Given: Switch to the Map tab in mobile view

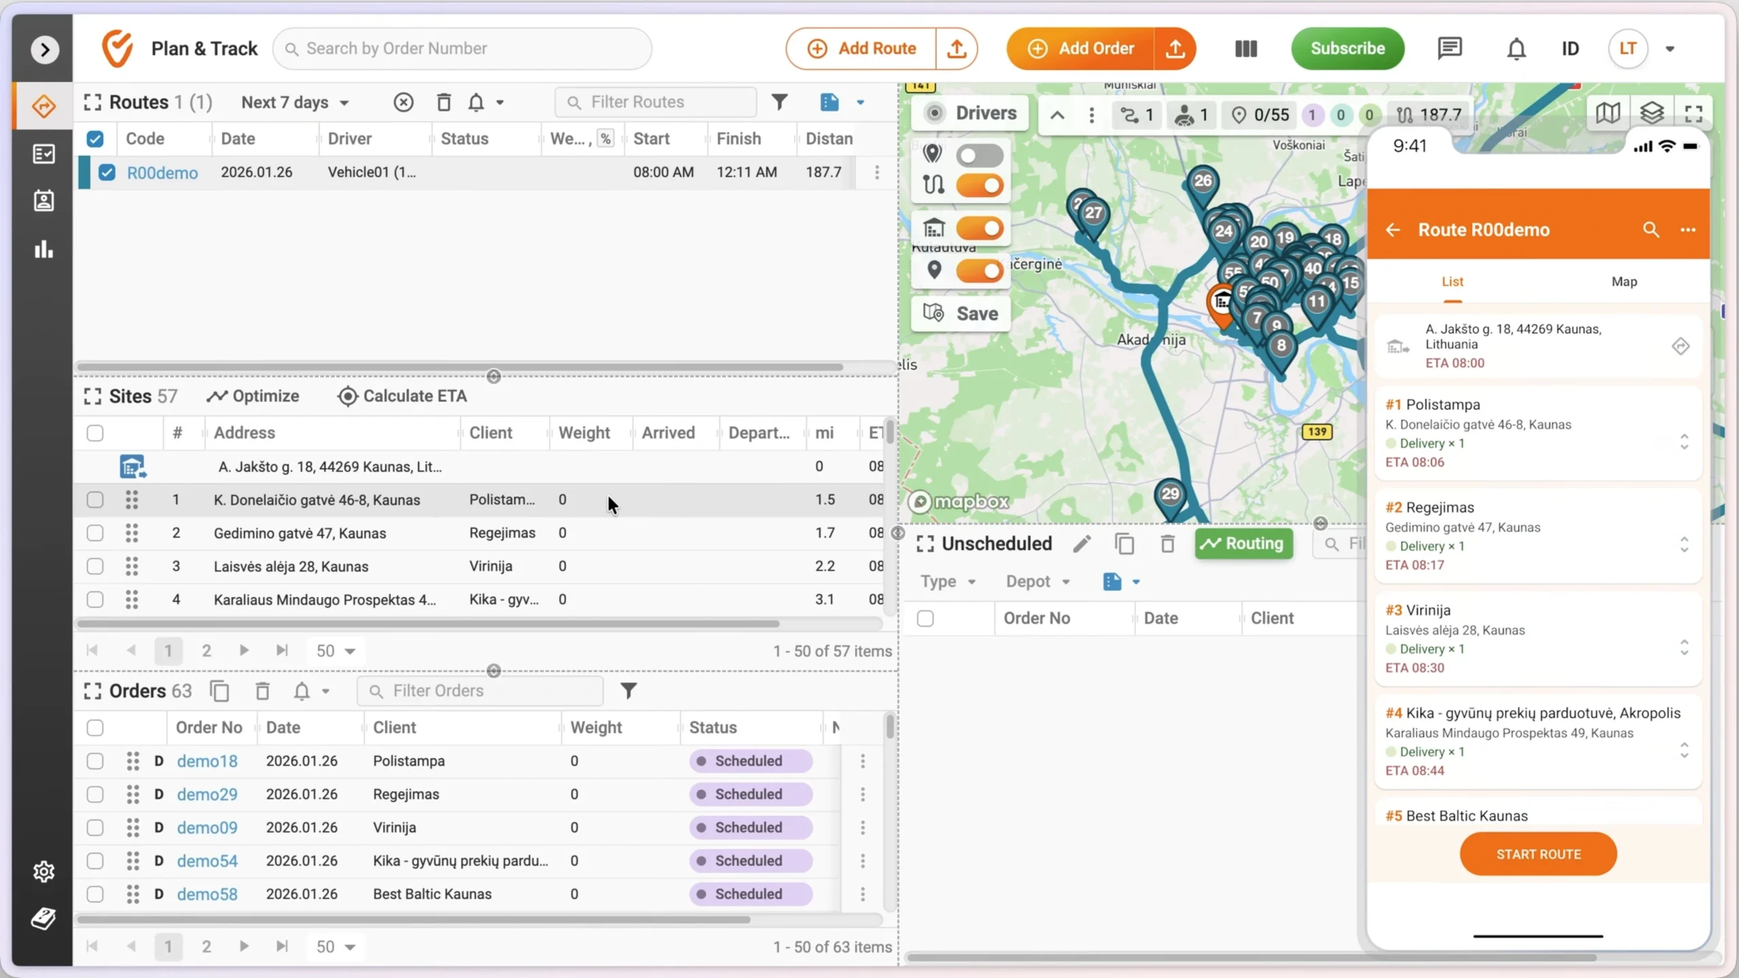Looking at the screenshot, I should pos(1624,282).
